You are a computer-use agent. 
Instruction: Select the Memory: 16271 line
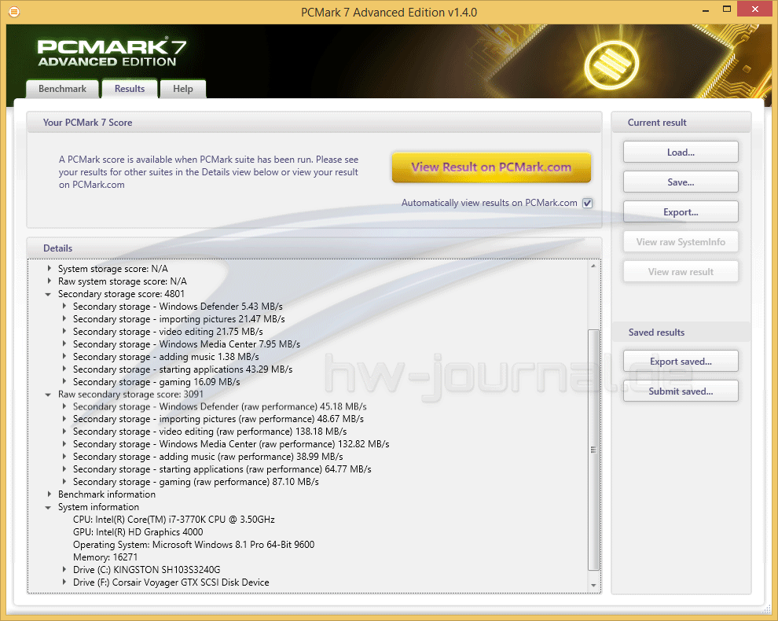pos(105,557)
